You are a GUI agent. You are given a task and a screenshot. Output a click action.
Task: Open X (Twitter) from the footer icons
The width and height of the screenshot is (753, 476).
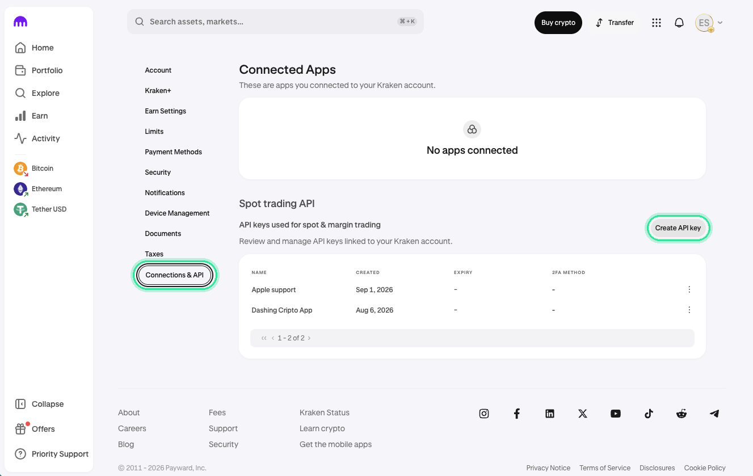pyautogui.click(x=583, y=414)
